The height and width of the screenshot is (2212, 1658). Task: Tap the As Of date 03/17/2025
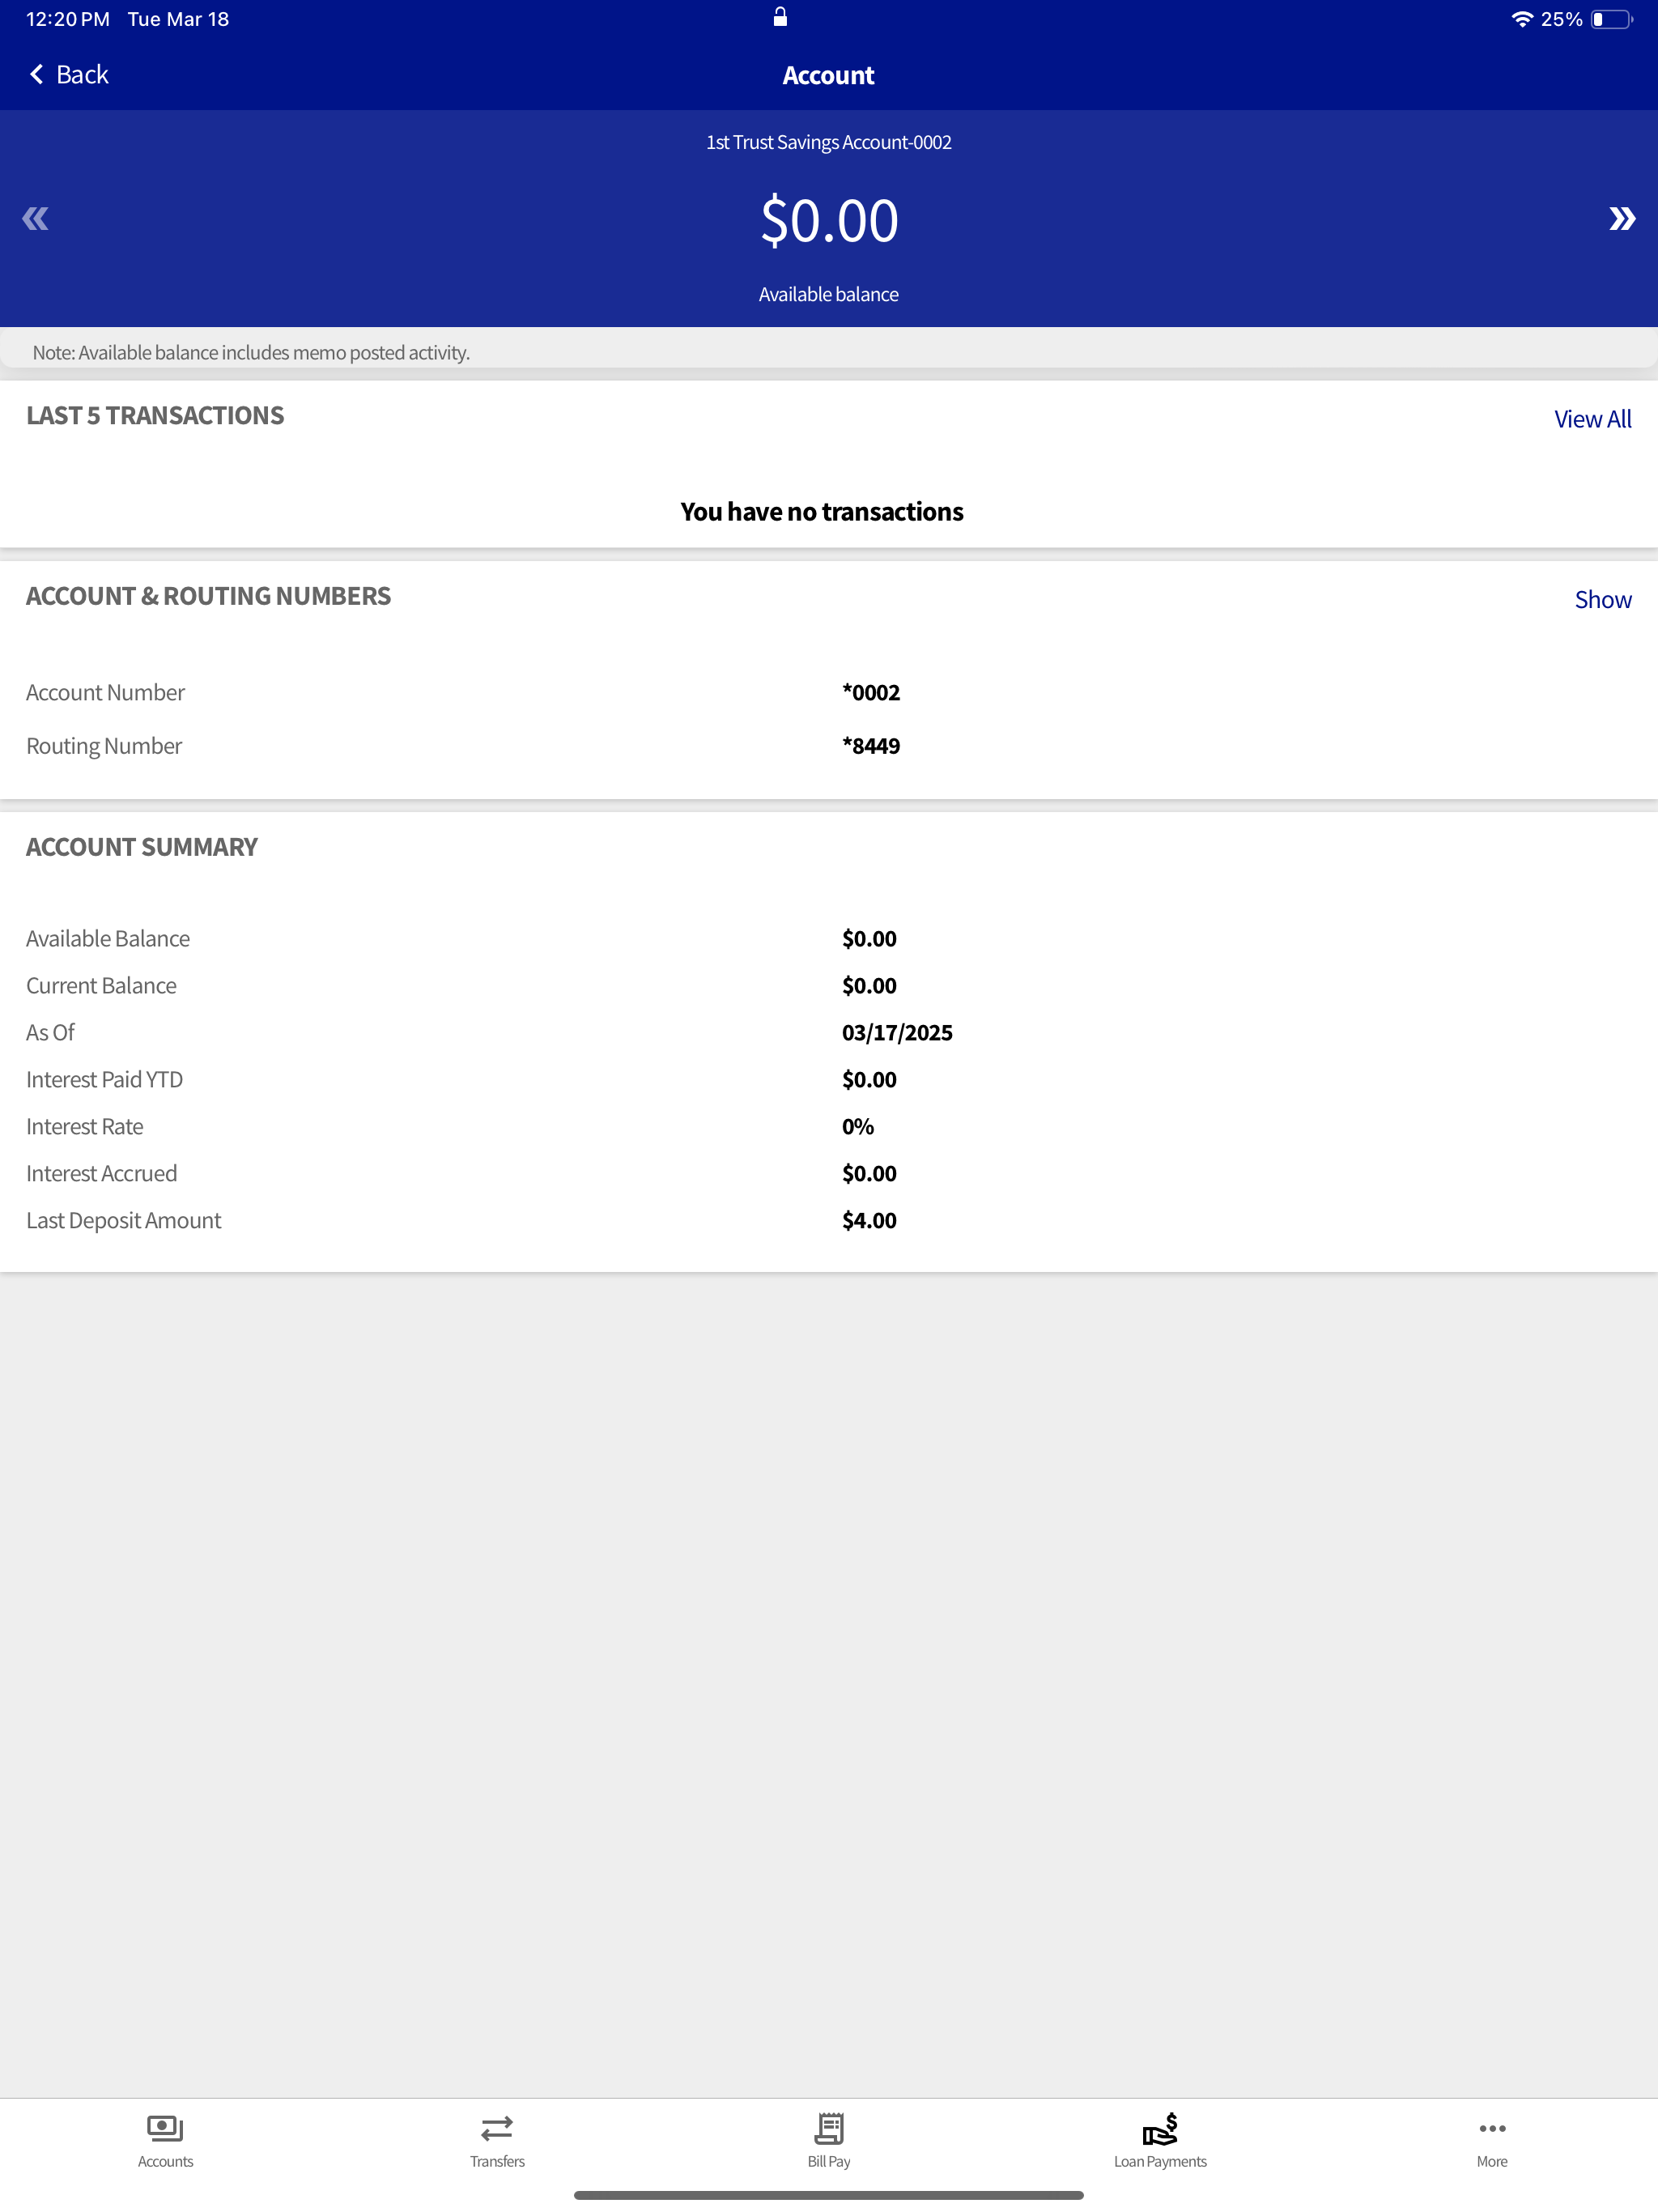point(897,1032)
